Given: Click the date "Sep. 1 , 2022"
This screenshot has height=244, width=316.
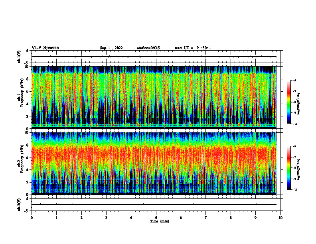Looking at the screenshot, I should 111,48.
